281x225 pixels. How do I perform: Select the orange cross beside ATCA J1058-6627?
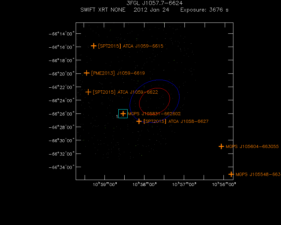(x=139, y=121)
